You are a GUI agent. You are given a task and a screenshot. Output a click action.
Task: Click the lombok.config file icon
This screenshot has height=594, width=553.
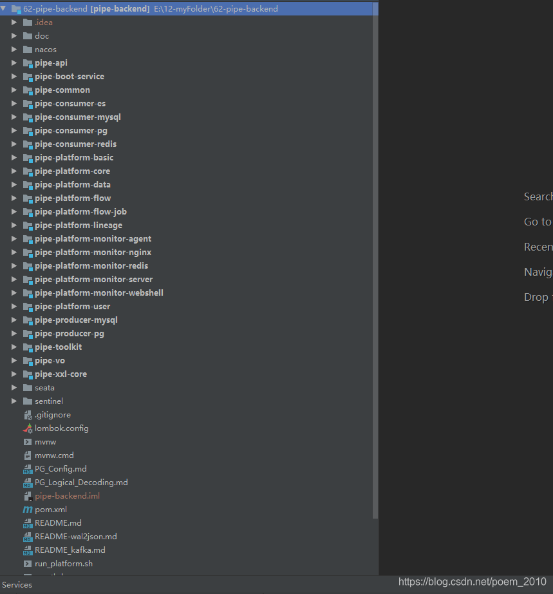pos(28,428)
